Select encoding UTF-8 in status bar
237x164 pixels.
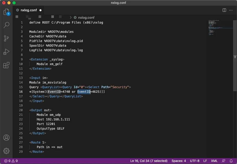tap(195, 161)
